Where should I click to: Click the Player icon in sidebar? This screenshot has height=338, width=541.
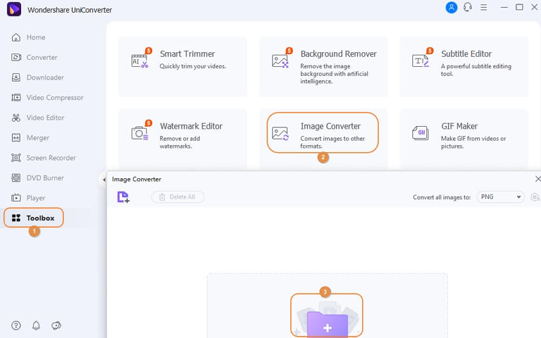(16, 198)
